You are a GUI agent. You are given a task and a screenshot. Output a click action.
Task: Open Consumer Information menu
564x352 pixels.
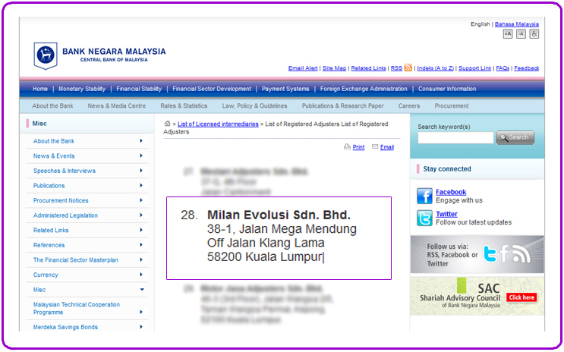(x=447, y=89)
